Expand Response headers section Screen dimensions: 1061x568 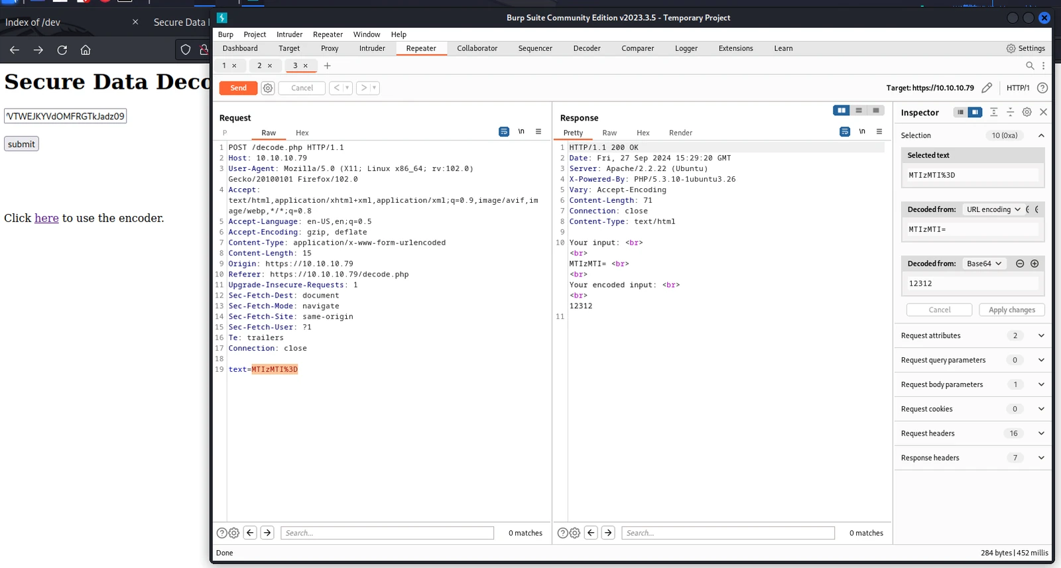(x=1041, y=458)
